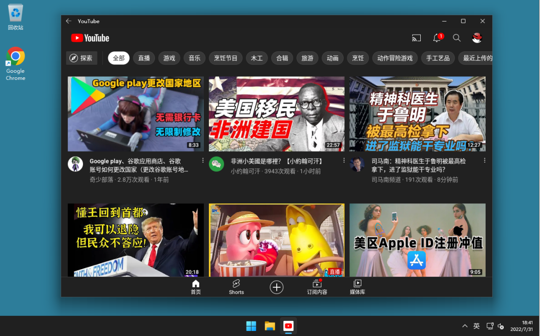This screenshot has height=336, width=540.
Task: Open the cast to device icon
Action: (416, 38)
